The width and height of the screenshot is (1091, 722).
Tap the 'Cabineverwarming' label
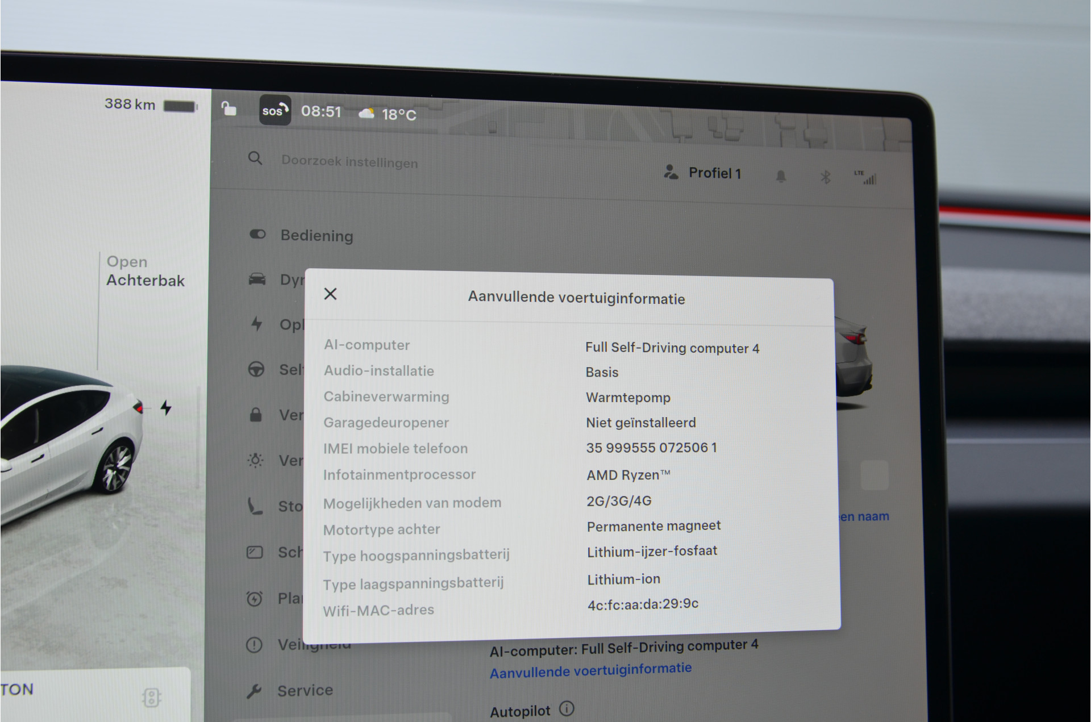(x=386, y=397)
